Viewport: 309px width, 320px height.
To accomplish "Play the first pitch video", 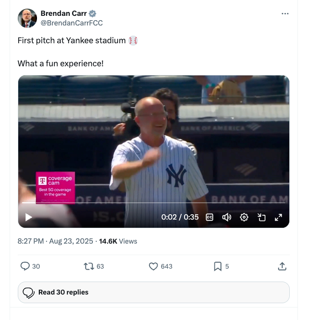I will click(x=29, y=217).
